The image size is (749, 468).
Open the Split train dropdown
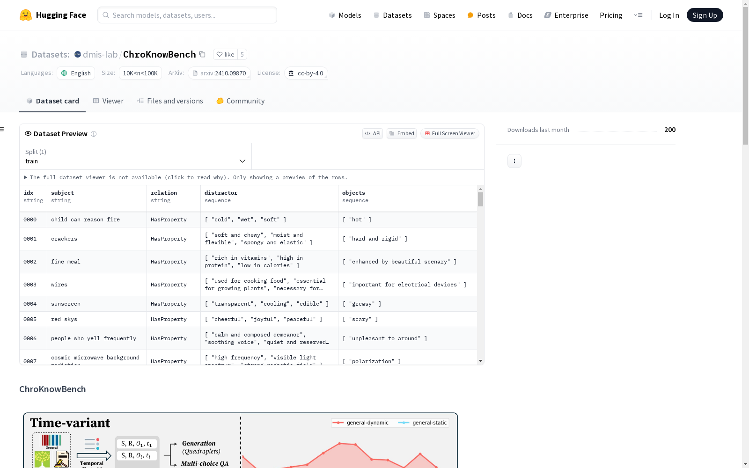coord(136,156)
